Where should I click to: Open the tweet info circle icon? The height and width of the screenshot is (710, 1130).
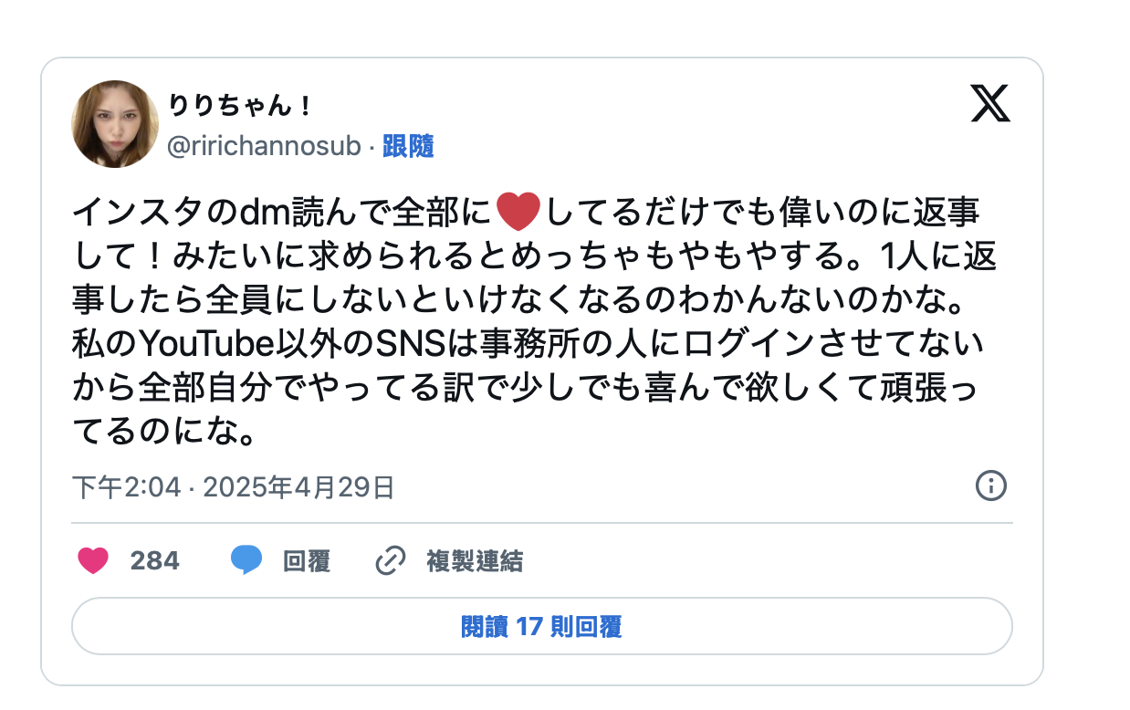990,486
